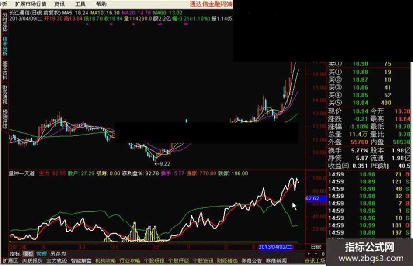Open the 关联报价 tab

pos(32,261)
